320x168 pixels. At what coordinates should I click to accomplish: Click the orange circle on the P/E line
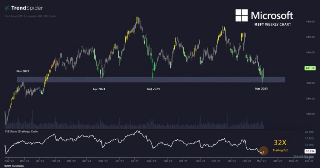(263, 151)
